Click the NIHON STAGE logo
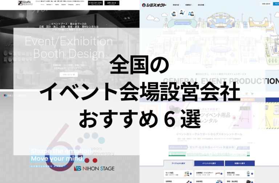 (x=94, y=168)
